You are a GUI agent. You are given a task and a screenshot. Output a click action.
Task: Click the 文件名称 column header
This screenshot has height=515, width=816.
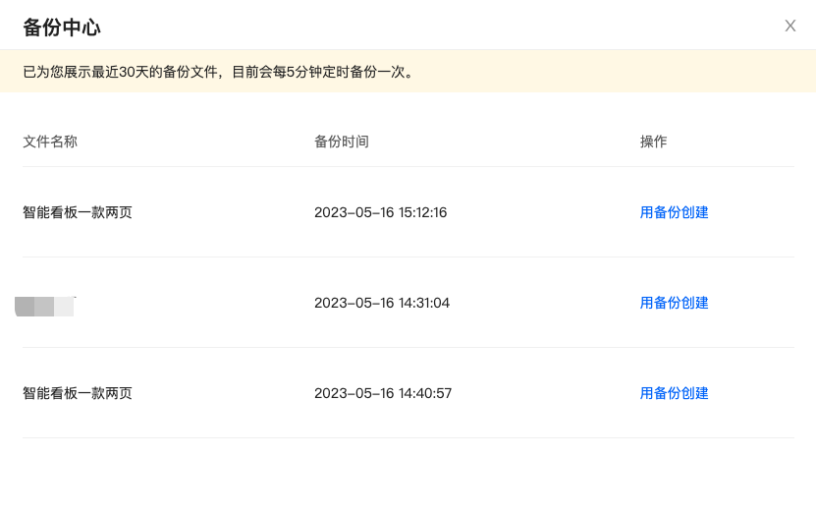pos(50,142)
